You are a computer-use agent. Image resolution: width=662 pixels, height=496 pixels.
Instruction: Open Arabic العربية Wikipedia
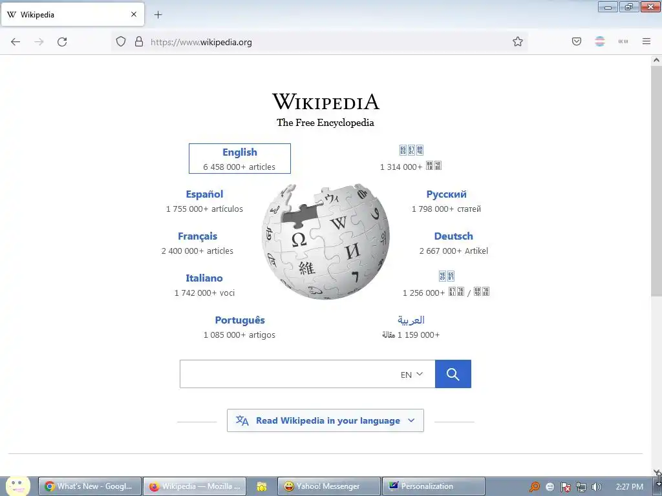pos(411,320)
